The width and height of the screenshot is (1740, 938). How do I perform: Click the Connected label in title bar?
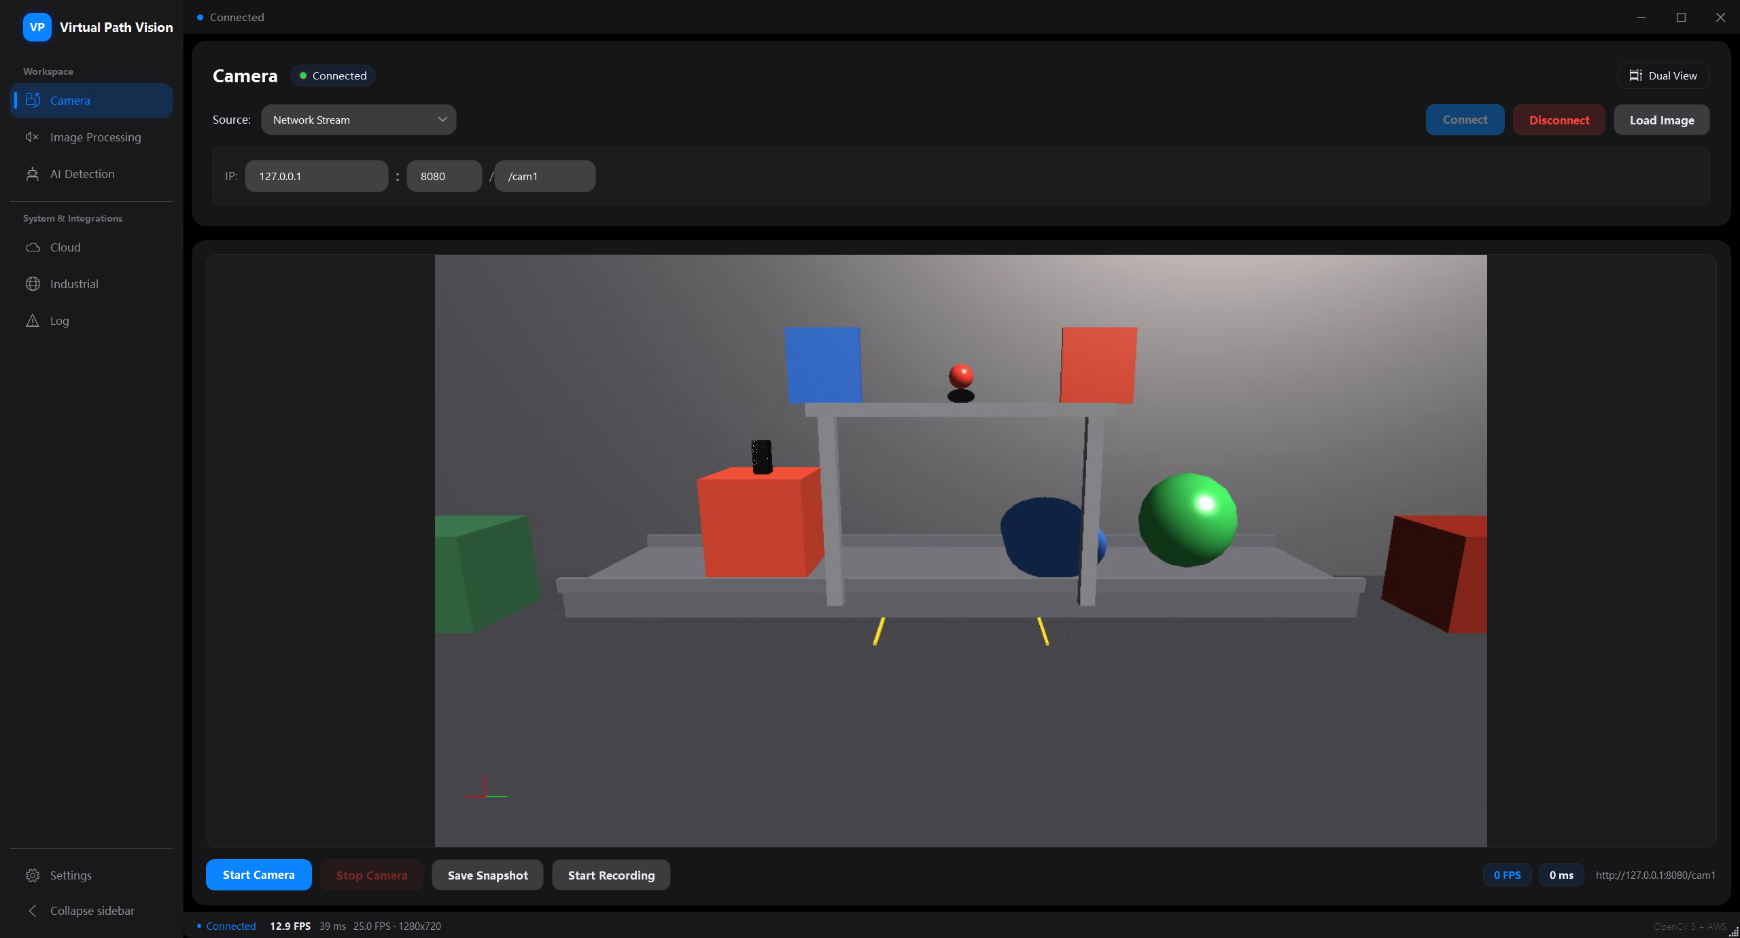coord(237,17)
